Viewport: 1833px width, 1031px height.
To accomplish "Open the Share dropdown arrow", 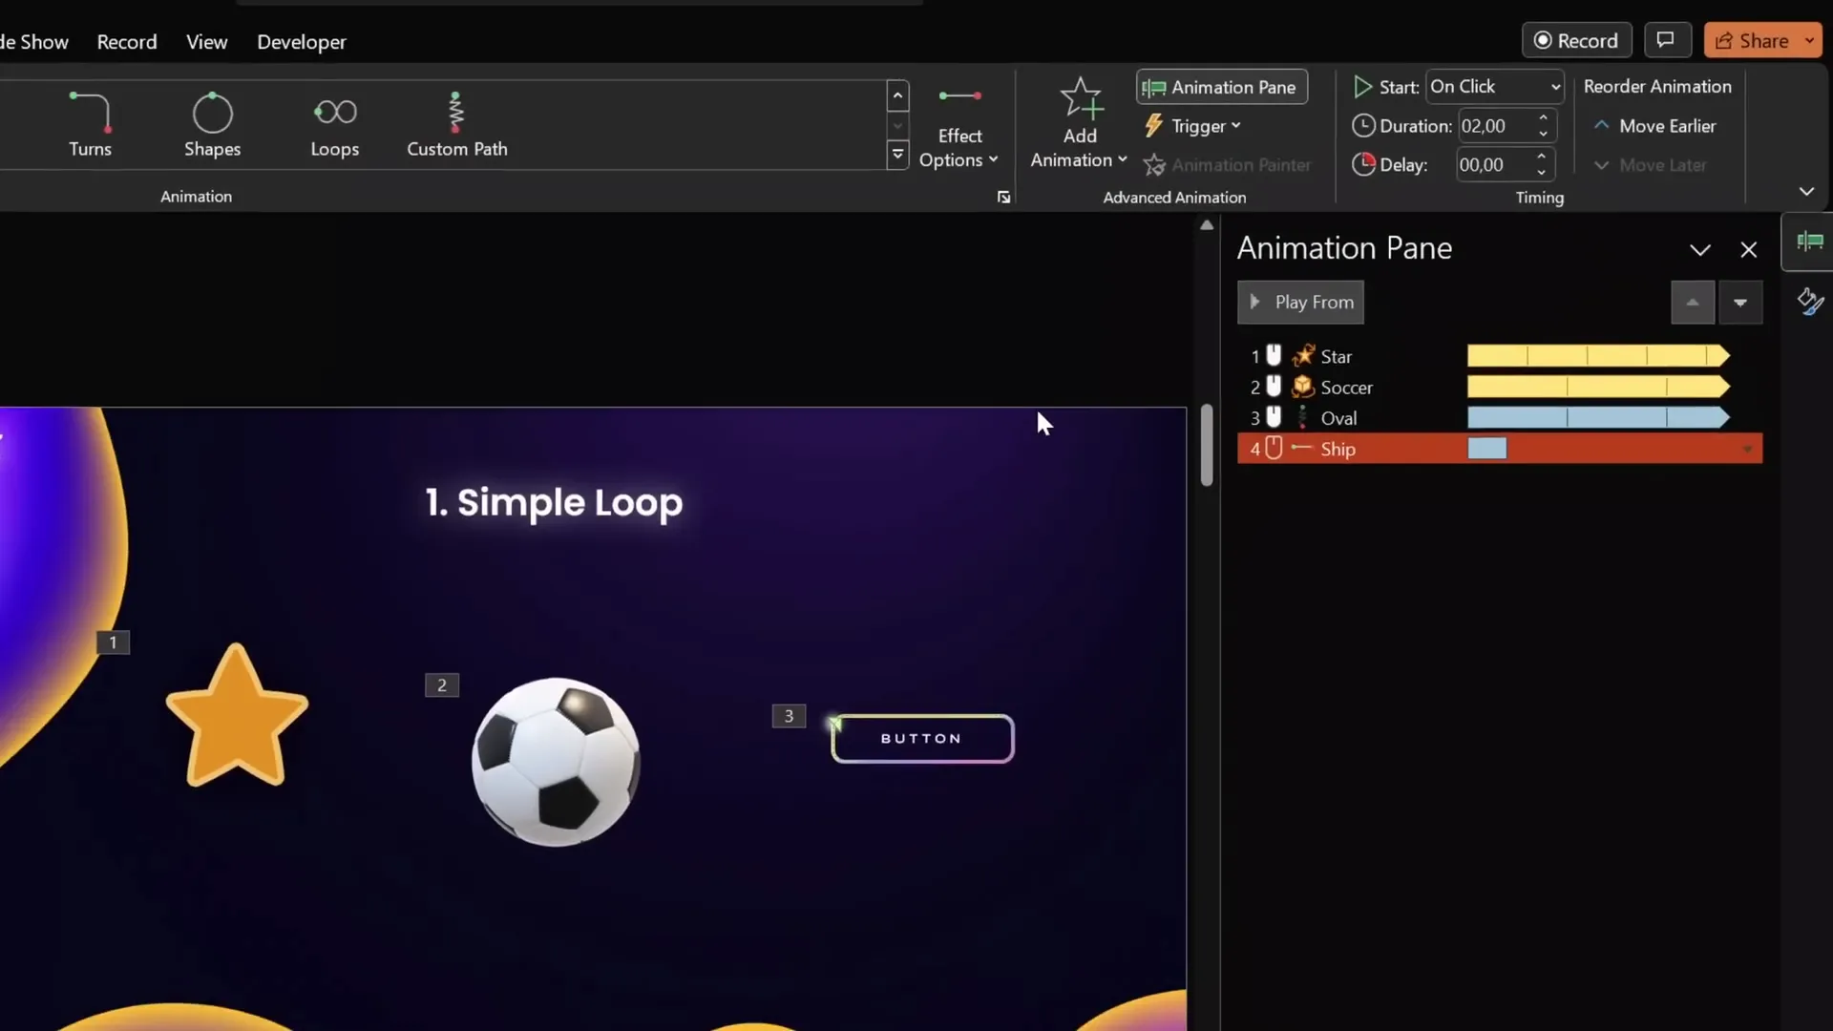I will (1810, 41).
